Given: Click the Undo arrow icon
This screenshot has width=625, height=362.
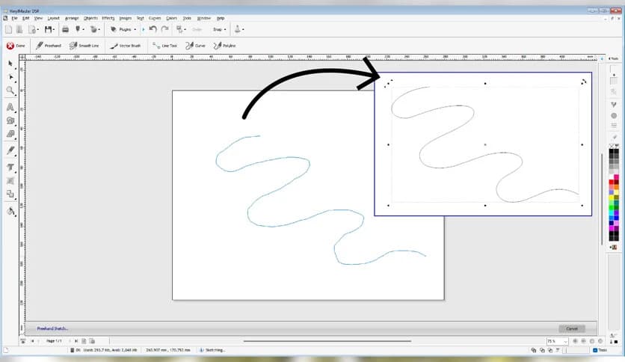Looking at the screenshot, I should point(153,29).
